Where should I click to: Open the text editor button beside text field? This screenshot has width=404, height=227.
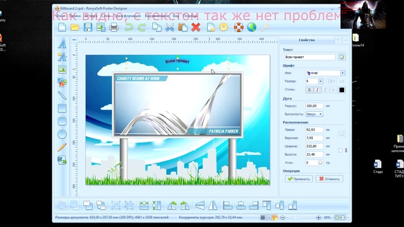(x=342, y=57)
